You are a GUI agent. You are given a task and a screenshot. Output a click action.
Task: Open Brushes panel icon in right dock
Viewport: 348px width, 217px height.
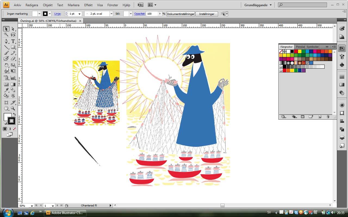[342, 56]
